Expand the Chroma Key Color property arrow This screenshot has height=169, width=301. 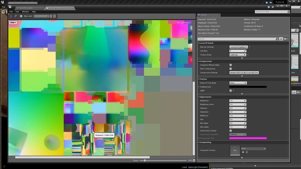tap(199, 138)
